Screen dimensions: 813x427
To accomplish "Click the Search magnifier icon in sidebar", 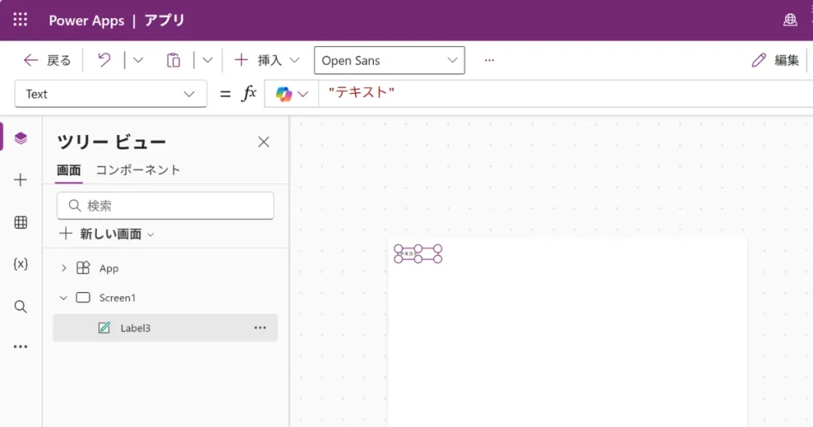I will 21,306.
